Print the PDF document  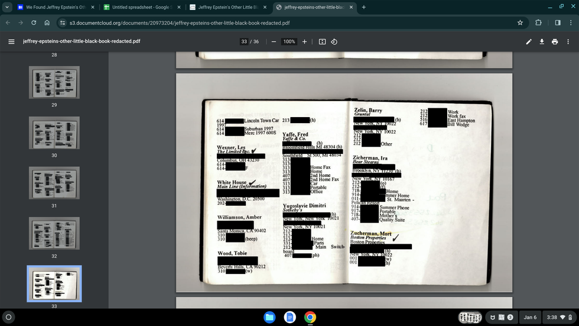(555, 42)
